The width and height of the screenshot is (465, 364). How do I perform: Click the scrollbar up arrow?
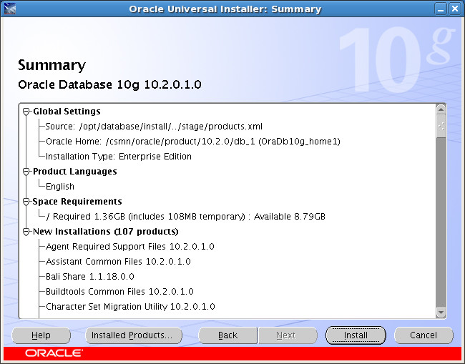point(441,109)
